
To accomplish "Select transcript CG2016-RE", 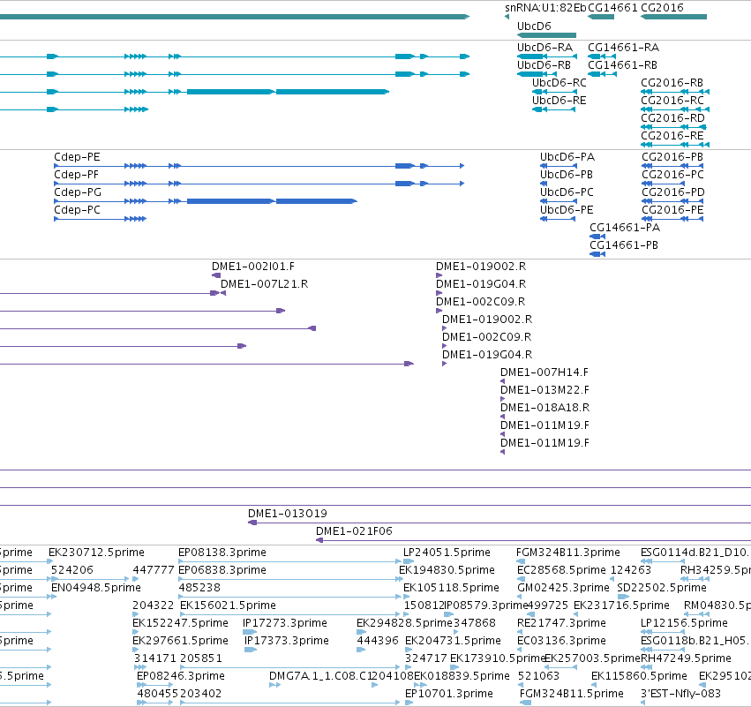I will pos(672,136).
